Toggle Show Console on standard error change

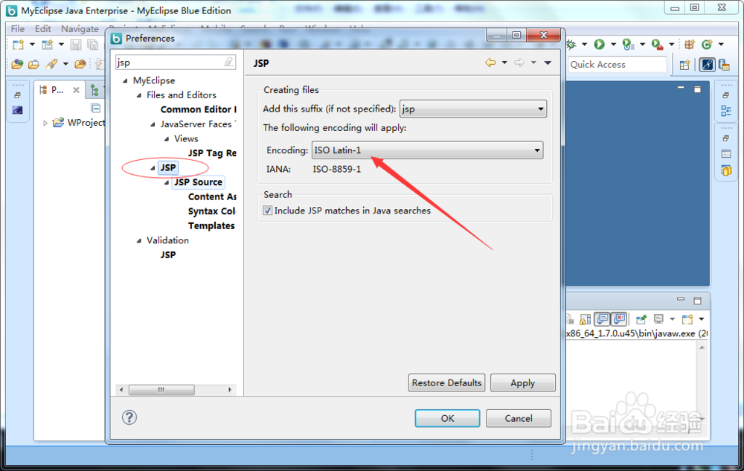pos(619,319)
